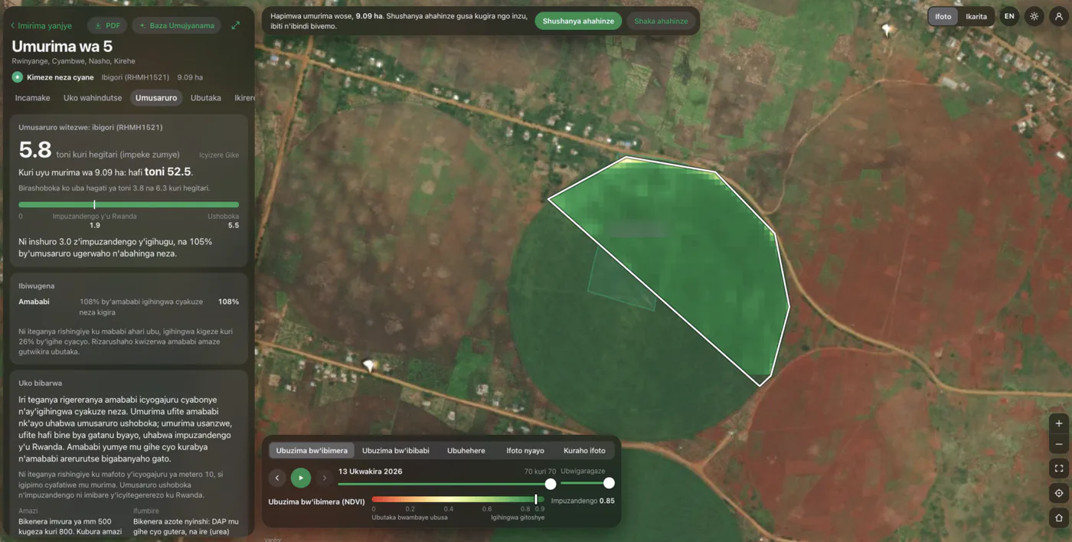Go to next image with right chevron
Viewport: 1072px width, 542px height.
324,478
